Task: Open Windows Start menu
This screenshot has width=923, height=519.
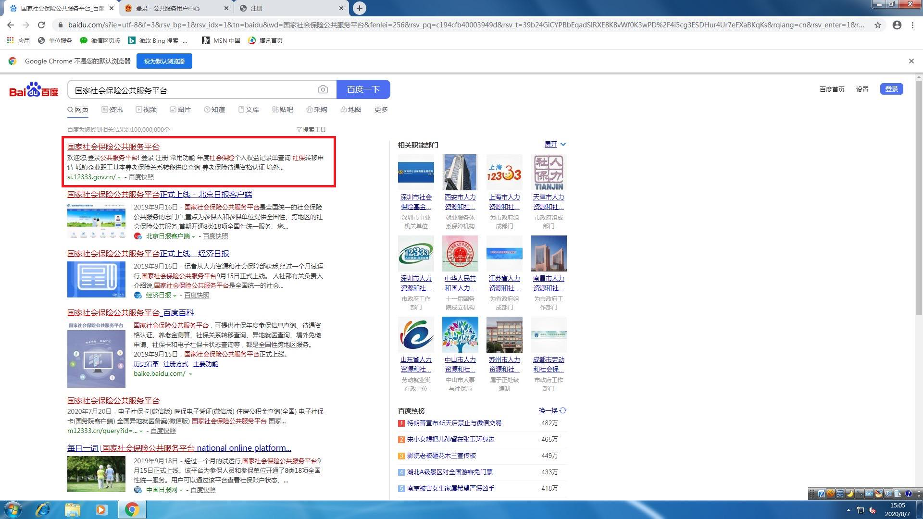Action: click(x=13, y=509)
